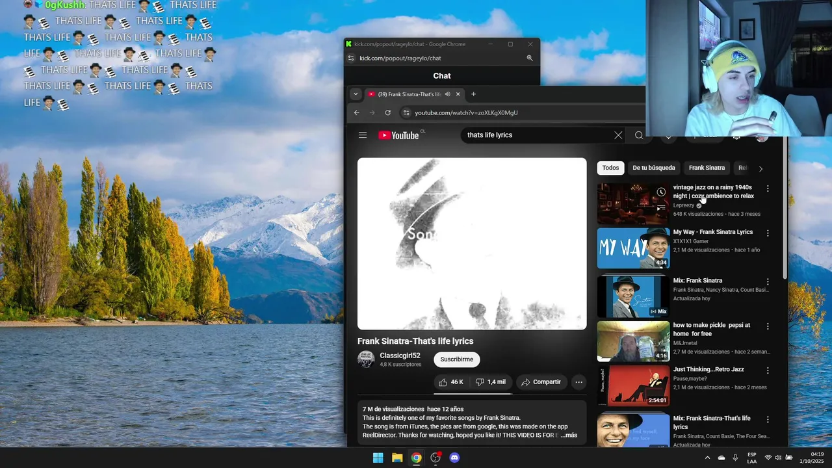The image size is (832, 468).
Task: Reload the YouTube page
Action: pos(387,112)
